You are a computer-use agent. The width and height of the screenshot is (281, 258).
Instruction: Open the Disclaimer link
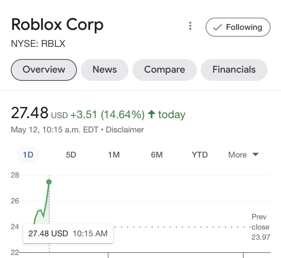125,130
